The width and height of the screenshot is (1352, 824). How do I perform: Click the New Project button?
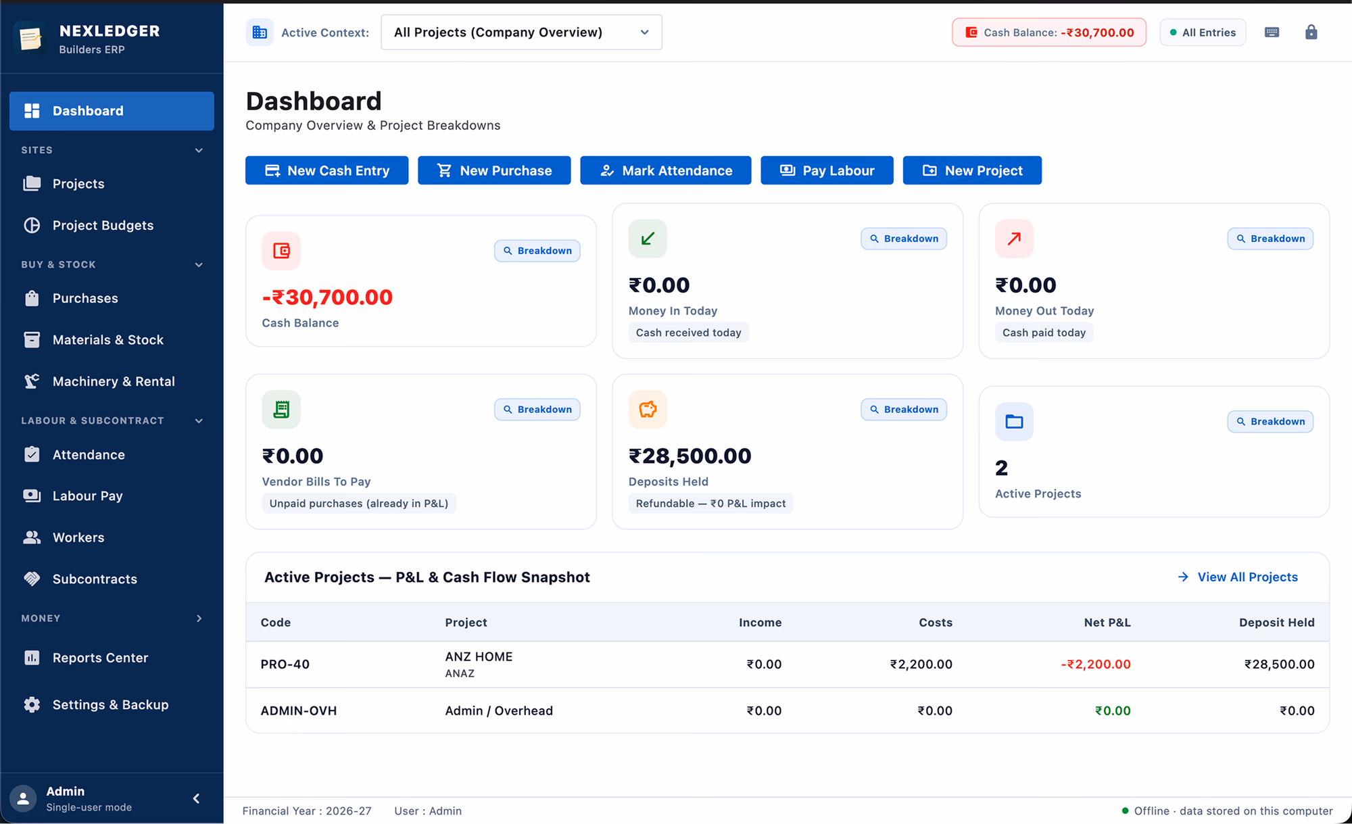tap(972, 170)
